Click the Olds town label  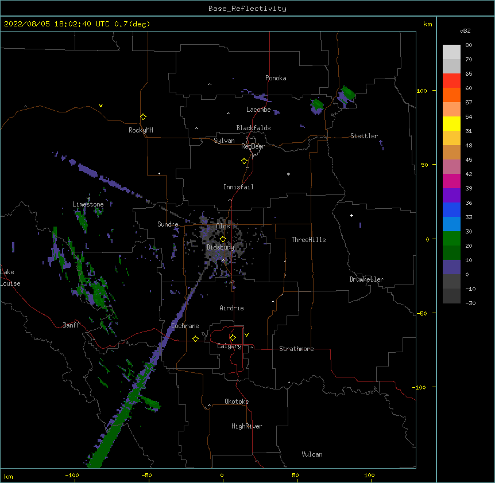(223, 226)
